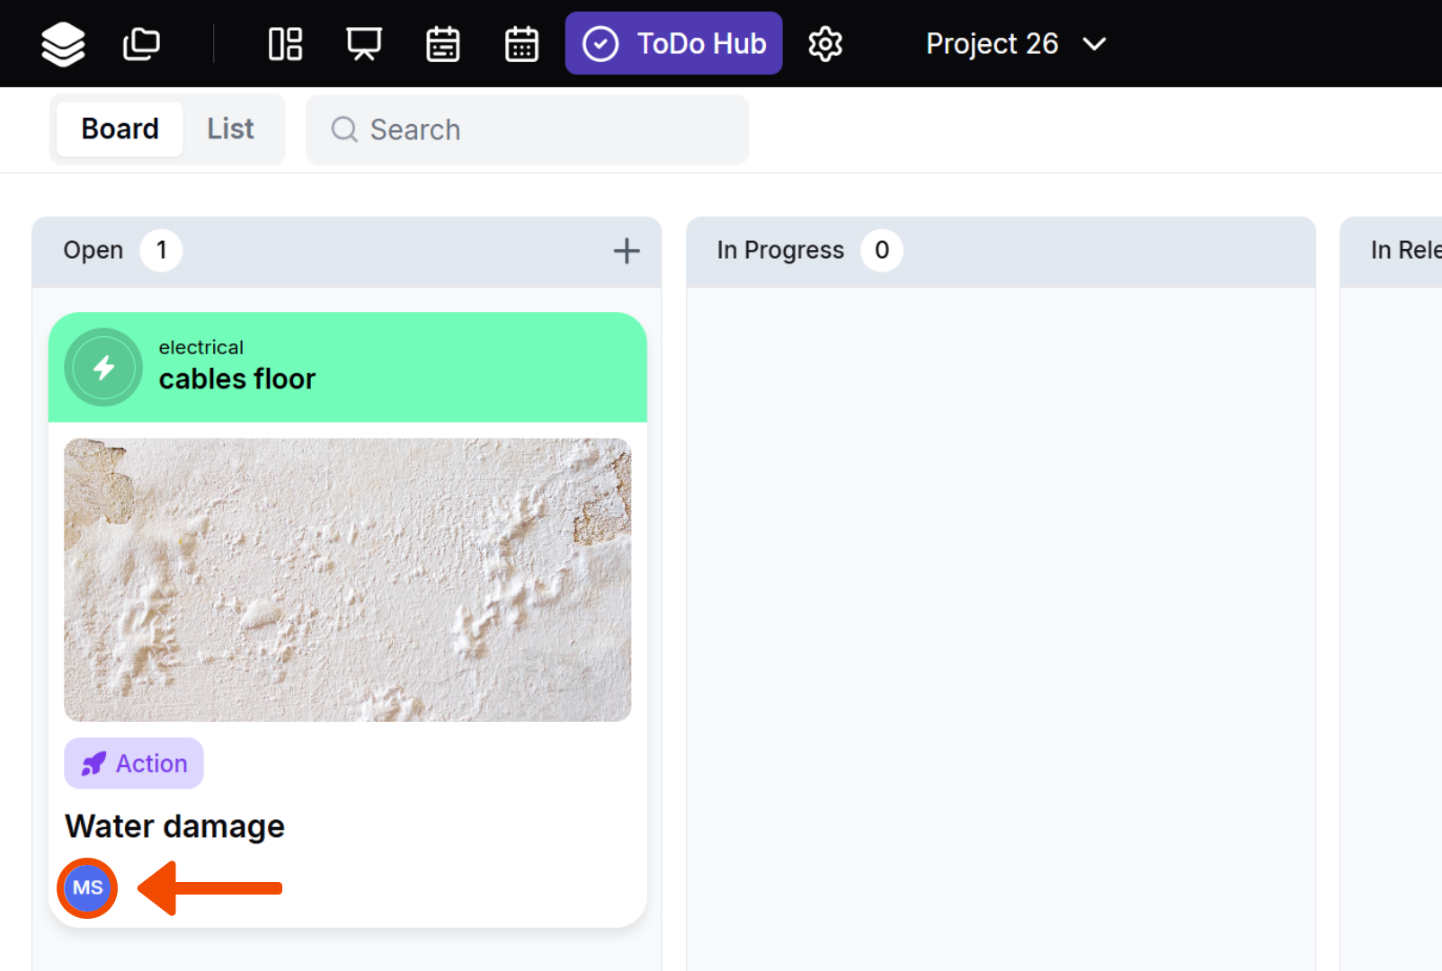Image resolution: width=1442 pixels, height=971 pixels.
Task: Open the calendar grid icon
Action: coord(521,44)
